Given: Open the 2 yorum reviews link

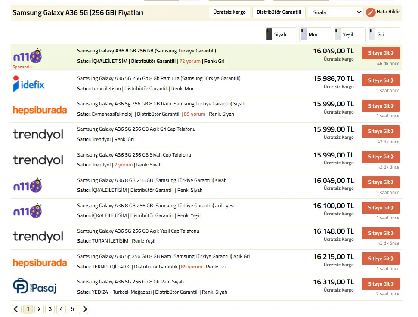Looking at the screenshot, I should click(x=124, y=165).
